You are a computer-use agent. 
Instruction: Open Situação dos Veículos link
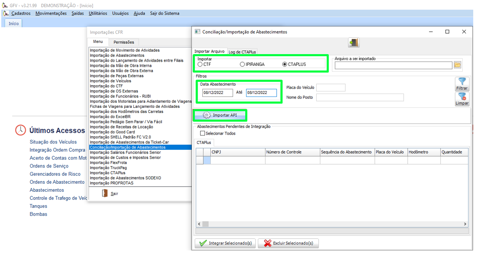tap(53, 142)
